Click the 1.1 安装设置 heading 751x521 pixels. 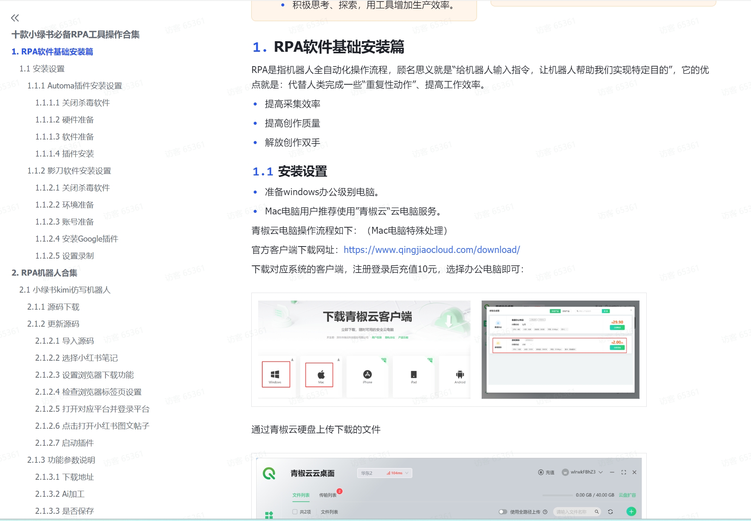[290, 171]
